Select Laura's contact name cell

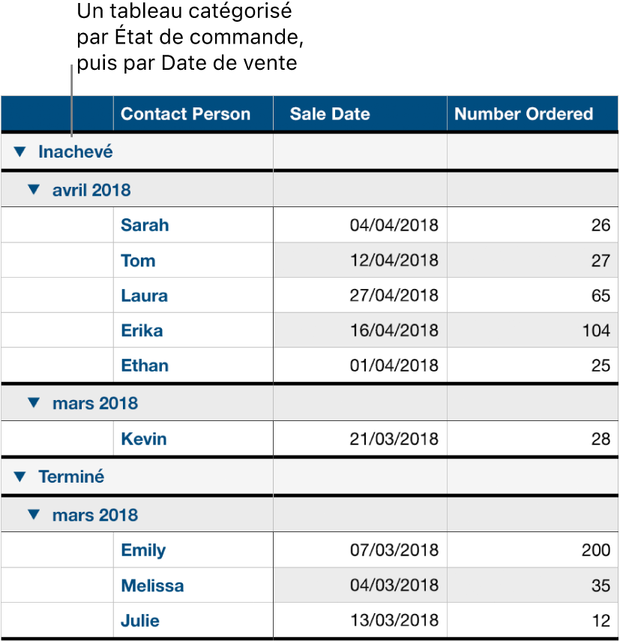(x=143, y=296)
